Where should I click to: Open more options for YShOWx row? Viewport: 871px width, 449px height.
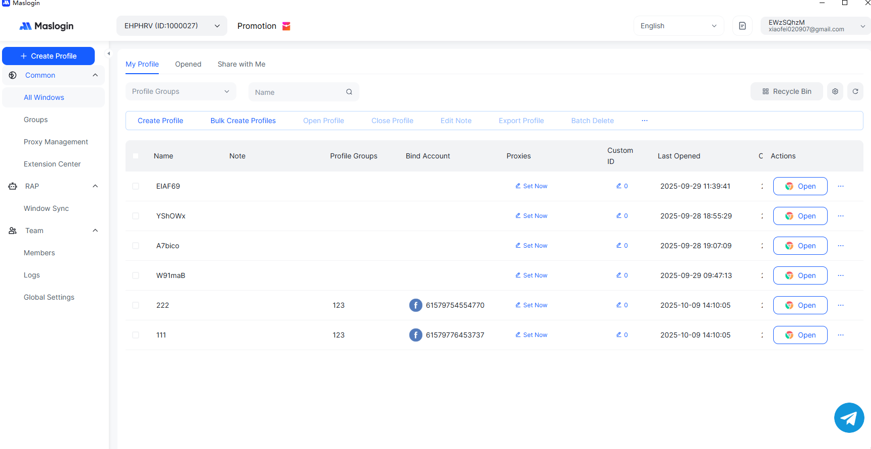click(x=841, y=216)
